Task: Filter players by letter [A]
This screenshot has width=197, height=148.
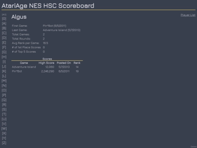Action: 4,23
